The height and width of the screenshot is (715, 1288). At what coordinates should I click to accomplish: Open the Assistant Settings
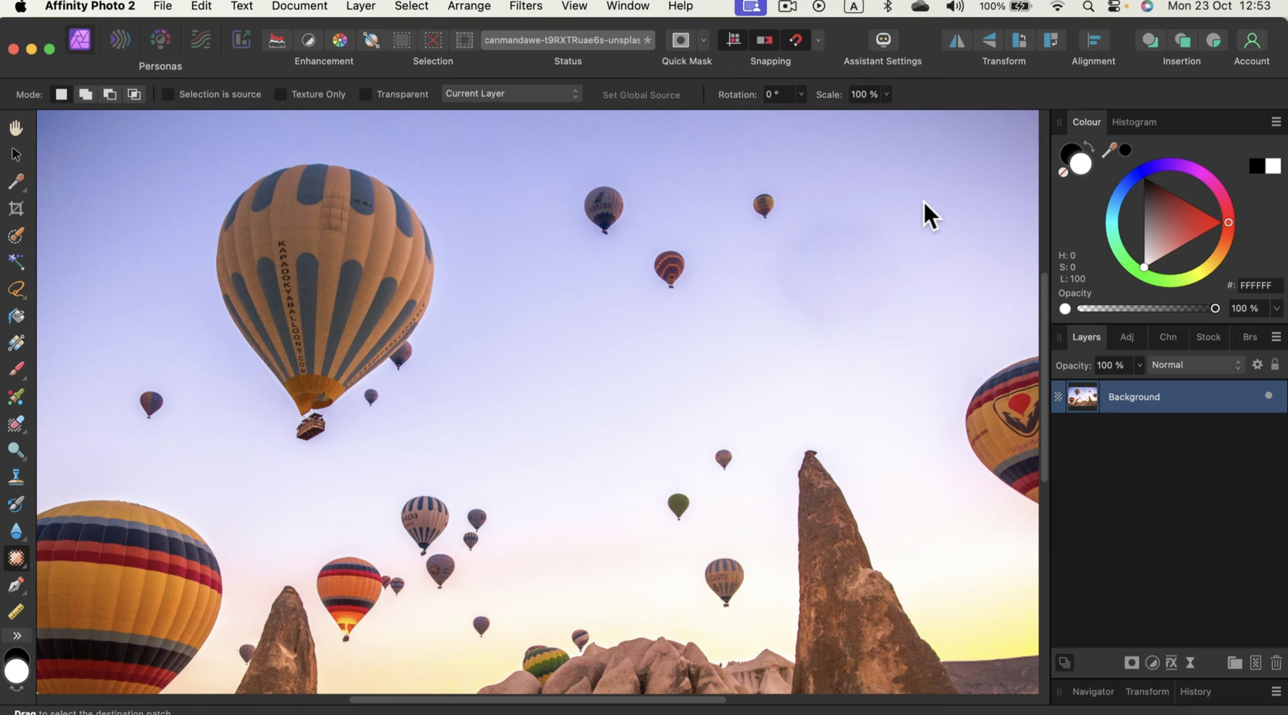coord(883,40)
